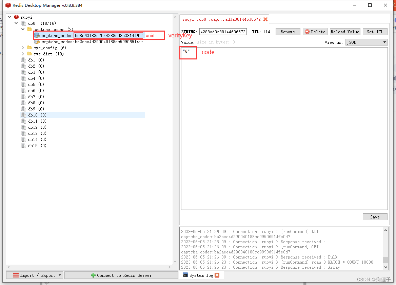
Task: Click the db6 database icon
Action: coord(23,91)
